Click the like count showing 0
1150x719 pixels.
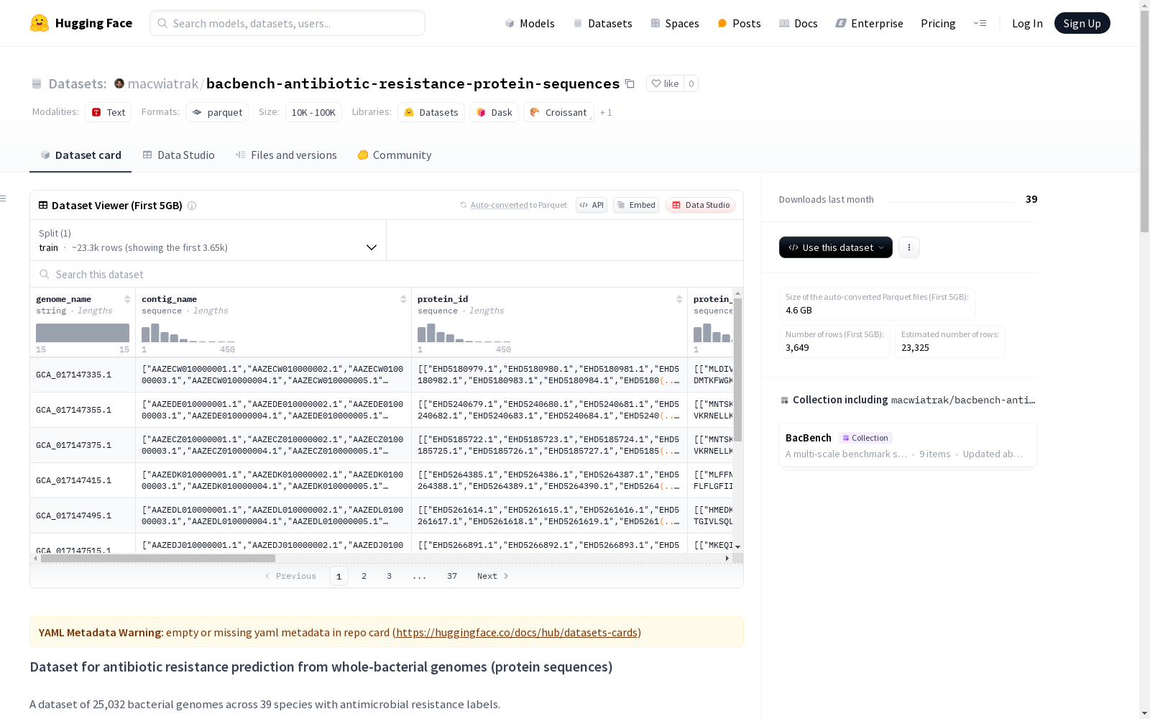pyautogui.click(x=691, y=83)
